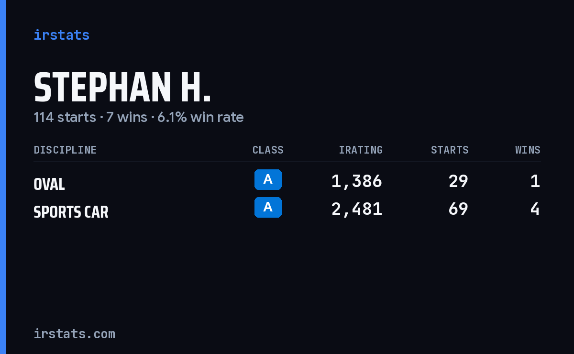Click the Sports Car iRating value 2,481

(357, 209)
